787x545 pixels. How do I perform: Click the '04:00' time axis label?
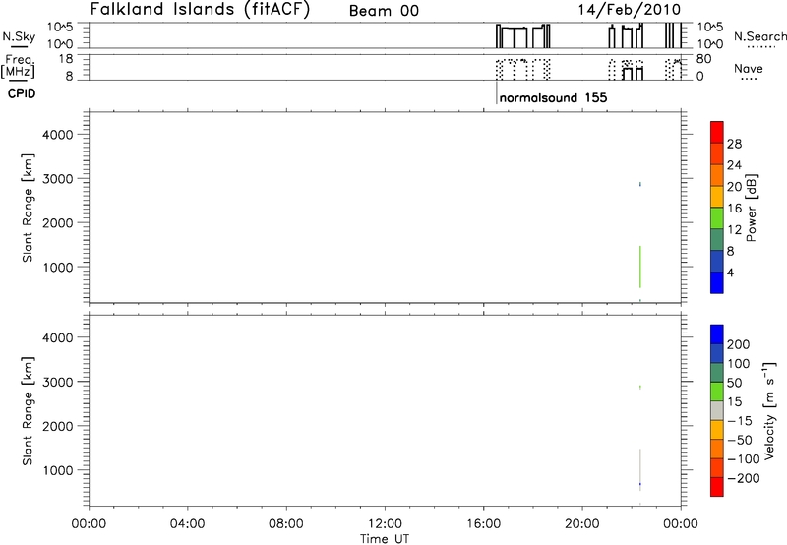(x=187, y=524)
